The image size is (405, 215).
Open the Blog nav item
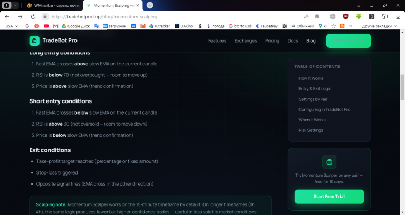(311, 40)
